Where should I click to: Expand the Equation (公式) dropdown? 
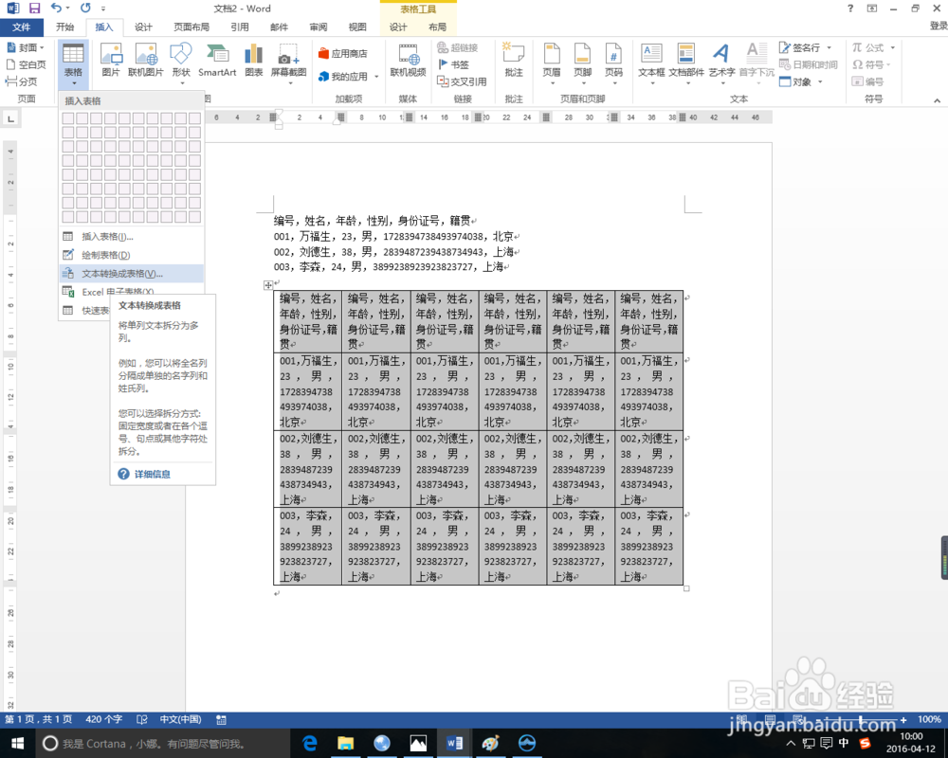(x=892, y=47)
